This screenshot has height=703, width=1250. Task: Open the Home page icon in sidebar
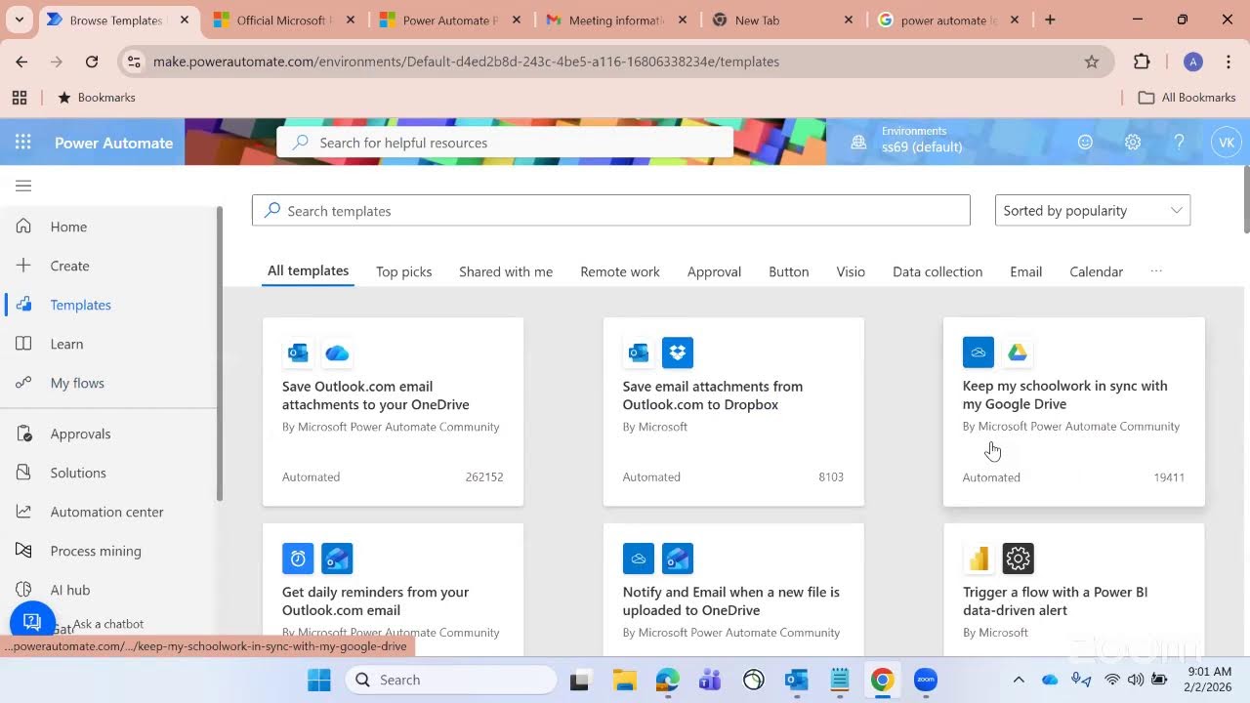pyautogui.click(x=24, y=227)
